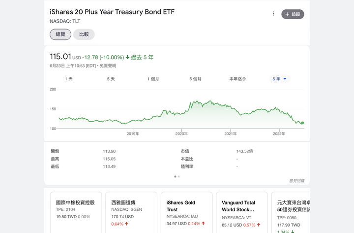354x233 pixels.
Task: Choose the 1 個月 range
Action: (x=153, y=79)
